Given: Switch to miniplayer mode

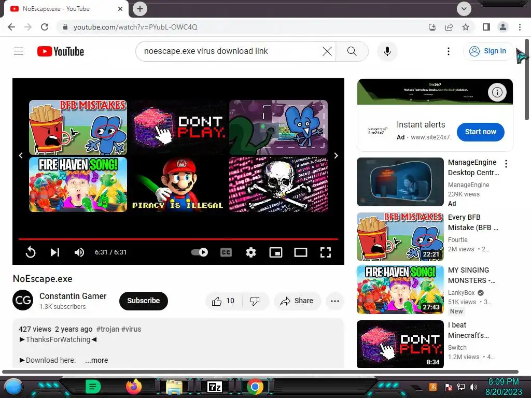Looking at the screenshot, I should (276, 252).
